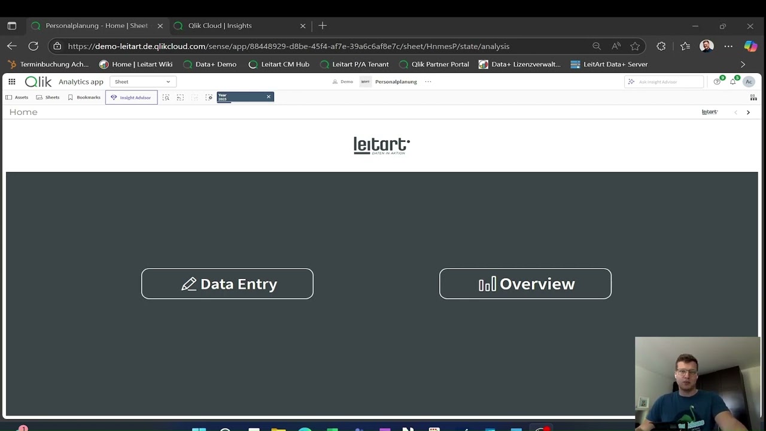Open Qlik Partner Portal bookmark

tap(434, 64)
